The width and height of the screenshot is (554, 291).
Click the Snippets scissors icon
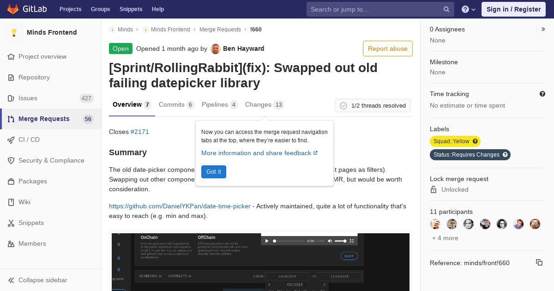point(11,223)
